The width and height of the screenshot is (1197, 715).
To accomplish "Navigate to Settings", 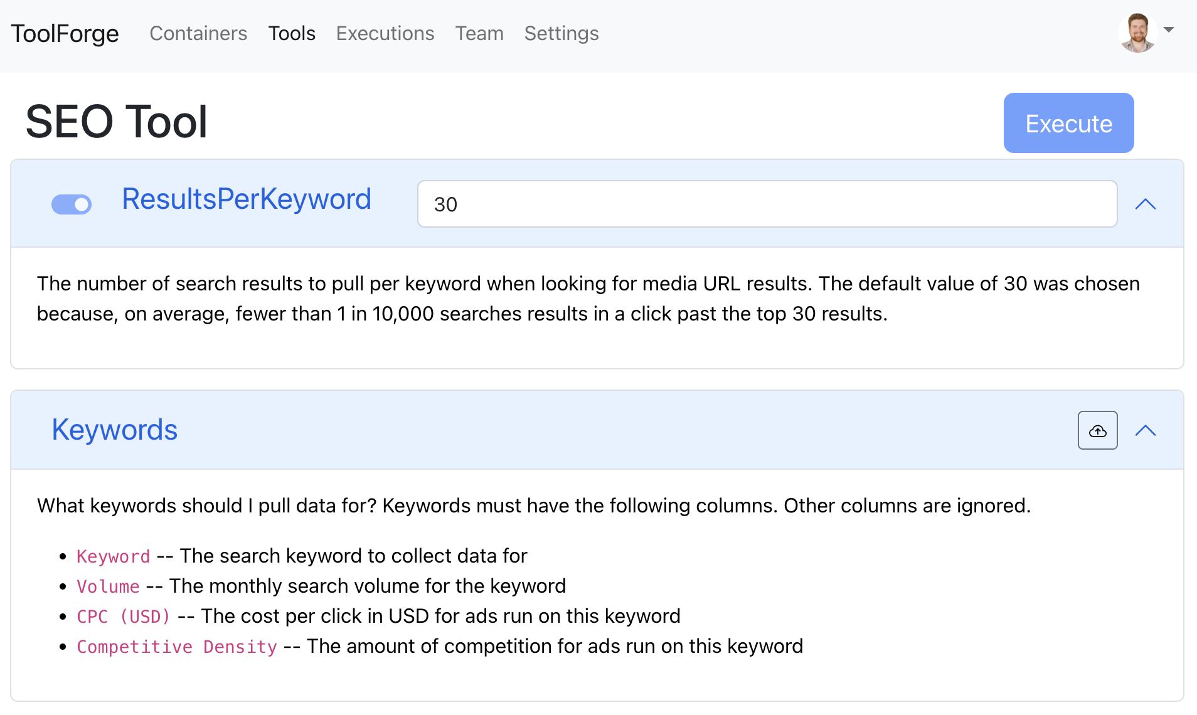I will [x=561, y=33].
